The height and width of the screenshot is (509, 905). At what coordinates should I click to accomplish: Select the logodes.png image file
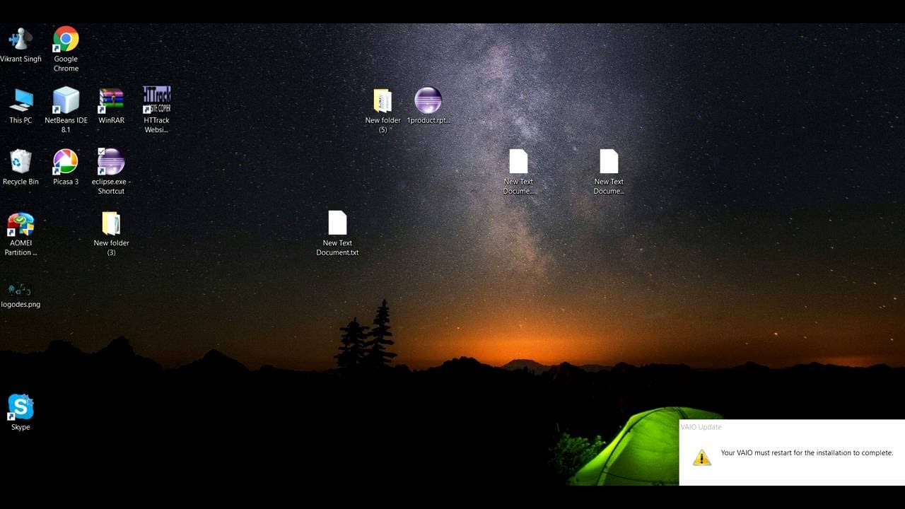(21, 290)
